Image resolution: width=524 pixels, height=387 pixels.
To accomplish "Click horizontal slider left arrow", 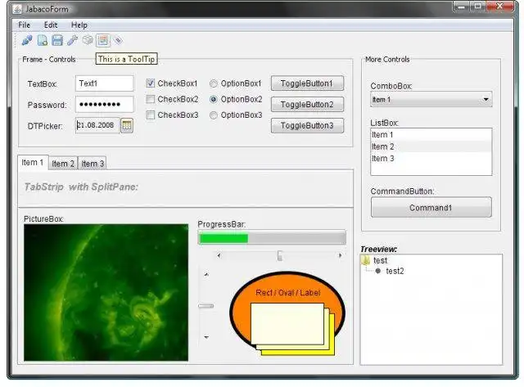I will [219, 255].
